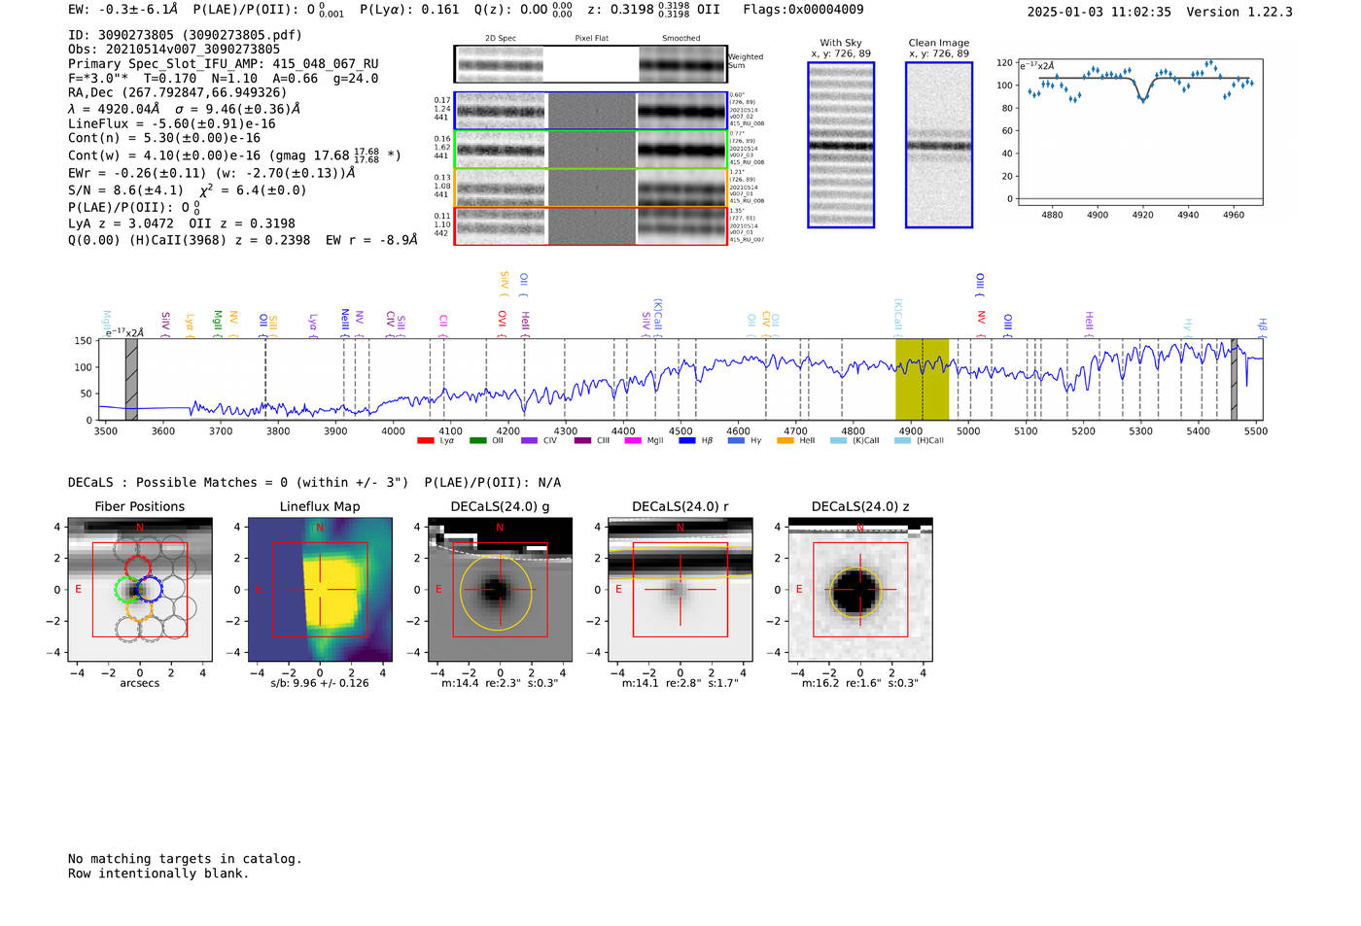Viewport: 1361px width, 926px height.
Task: Click the 'No matching targets in catalog.' text
Action: pyautogui.click(x=185, y=859)
